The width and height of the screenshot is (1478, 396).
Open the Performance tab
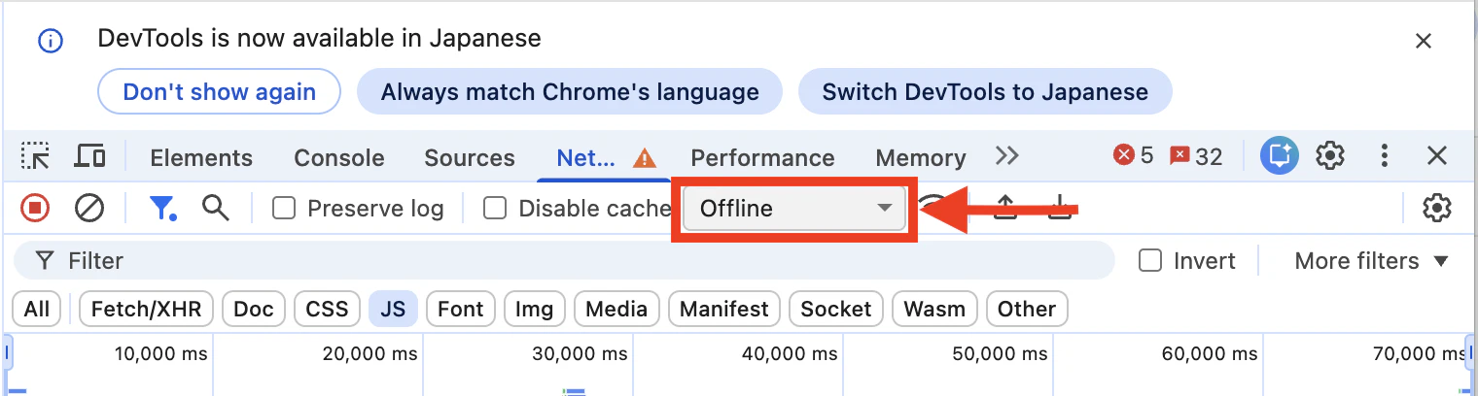[762, 157]
